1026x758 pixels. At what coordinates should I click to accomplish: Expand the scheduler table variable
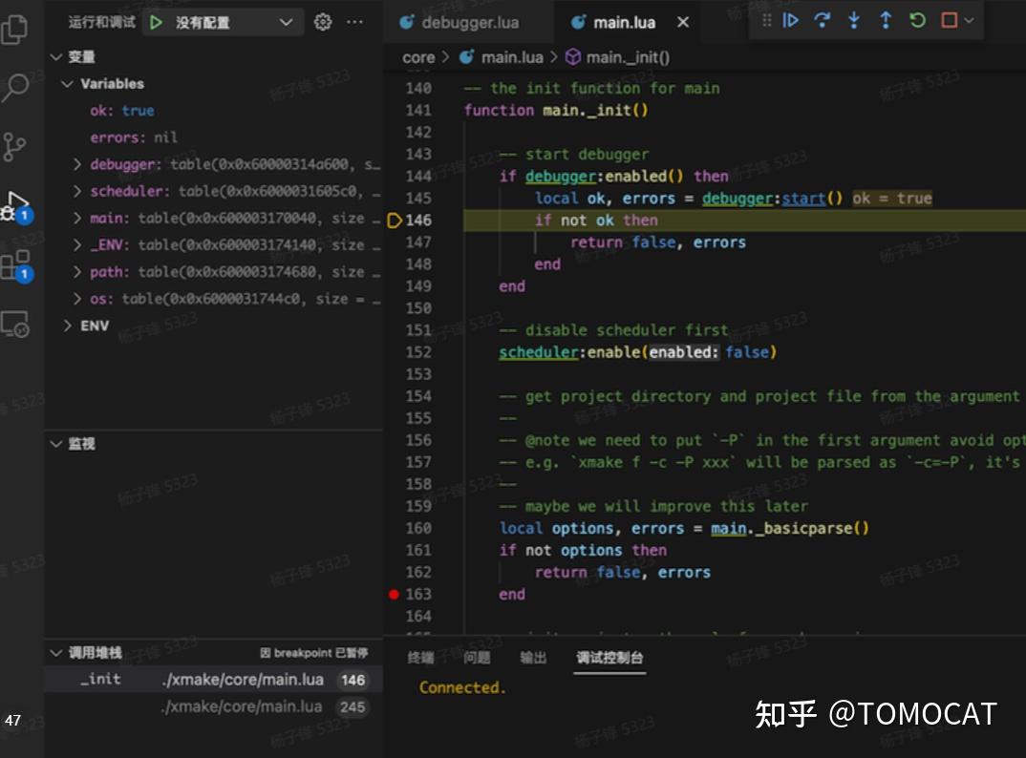pyautogui.click(x=77, y=191)
